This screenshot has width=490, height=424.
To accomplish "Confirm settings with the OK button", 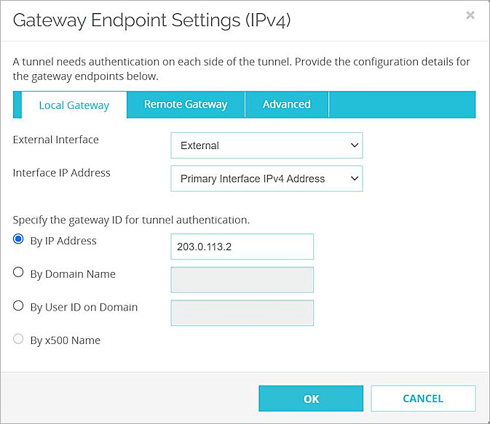I will 311,399.
